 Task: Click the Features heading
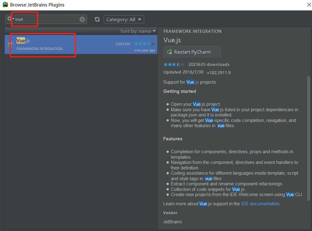(x=173, y=139)
